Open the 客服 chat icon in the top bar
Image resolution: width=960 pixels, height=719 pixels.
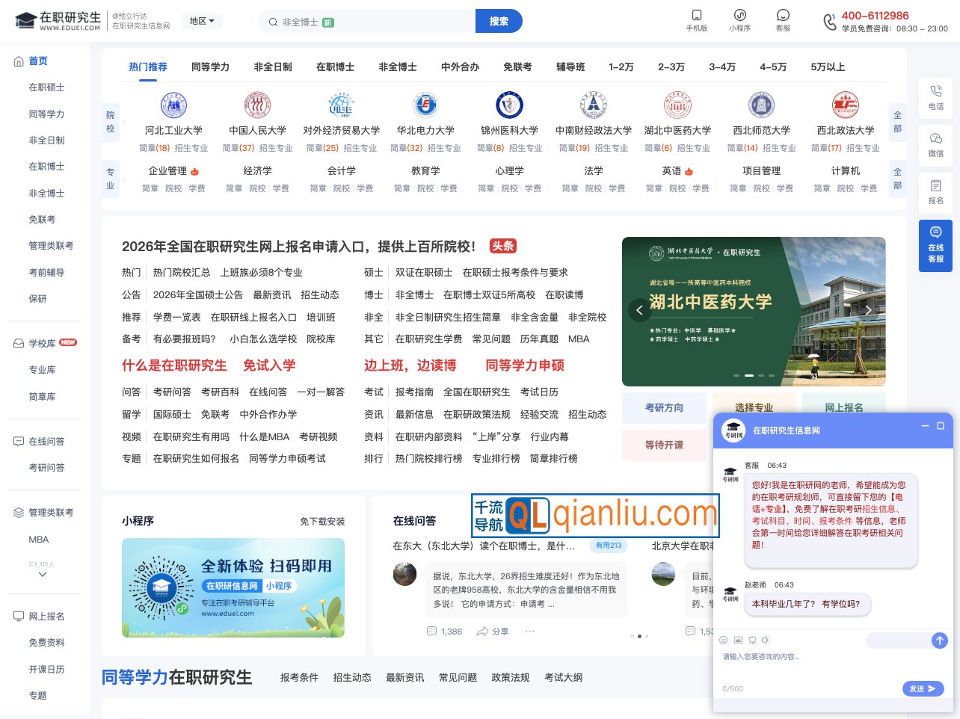click(x=783, y=21)
